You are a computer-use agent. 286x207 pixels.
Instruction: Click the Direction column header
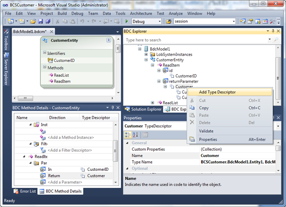click(57, 118)
